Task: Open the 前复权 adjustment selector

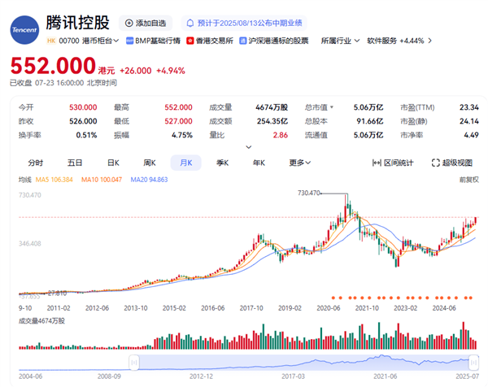Action: pos(469,180)
